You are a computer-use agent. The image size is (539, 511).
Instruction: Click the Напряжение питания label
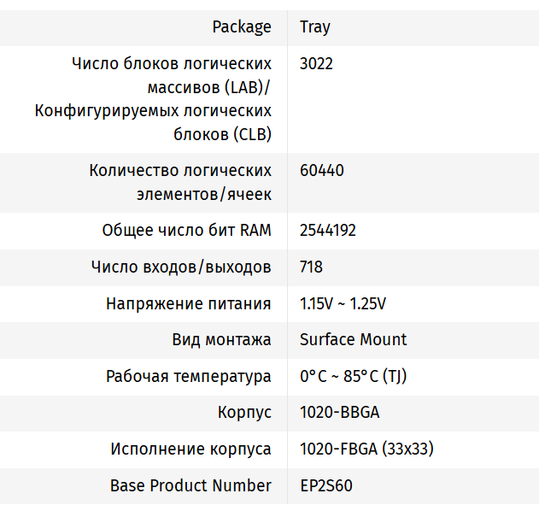coord(188,303)
